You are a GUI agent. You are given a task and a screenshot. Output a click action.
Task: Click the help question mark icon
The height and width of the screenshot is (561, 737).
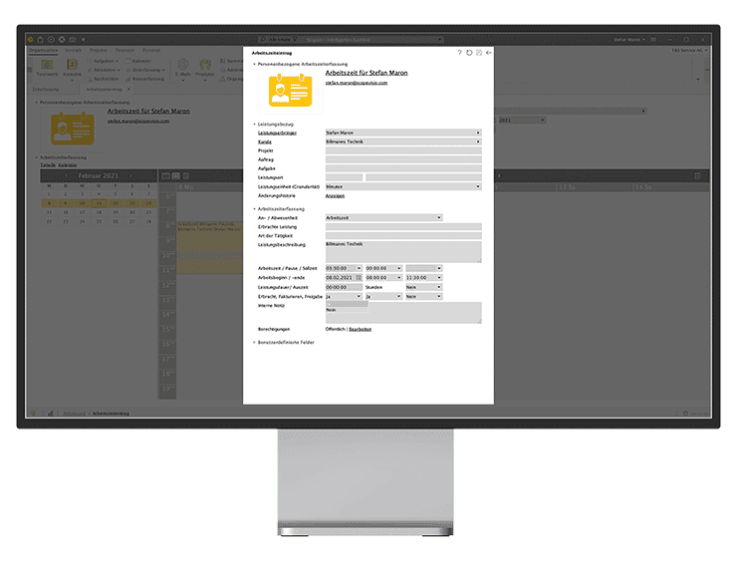coord(459,52)
